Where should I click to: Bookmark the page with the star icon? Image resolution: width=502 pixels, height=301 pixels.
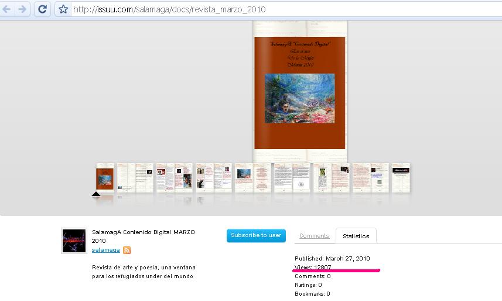pyautogui.click(x=63, y=9)
